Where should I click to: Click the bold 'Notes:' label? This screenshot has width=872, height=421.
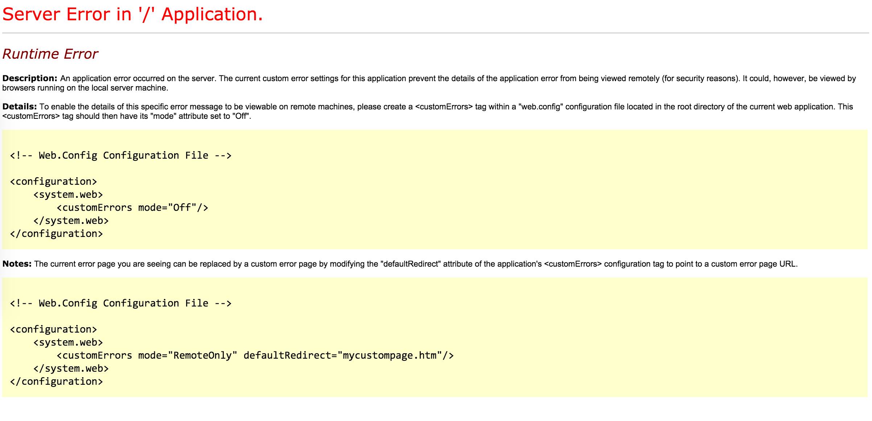tap(17, 264)
